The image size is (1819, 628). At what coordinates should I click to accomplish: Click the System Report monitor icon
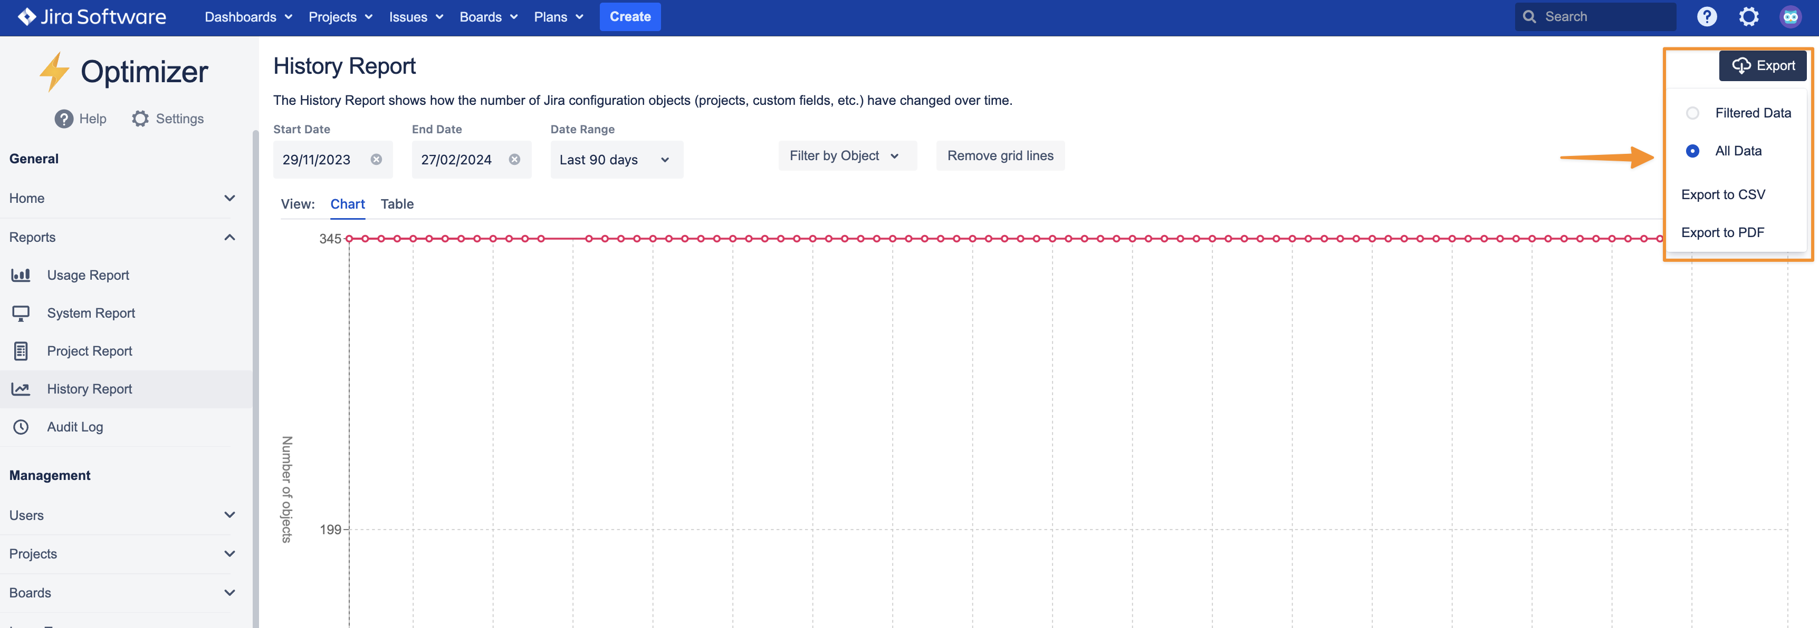[21, 313]
